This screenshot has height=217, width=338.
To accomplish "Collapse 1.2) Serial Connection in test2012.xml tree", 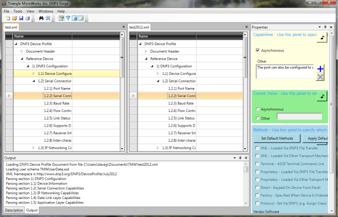I will 158,81.
